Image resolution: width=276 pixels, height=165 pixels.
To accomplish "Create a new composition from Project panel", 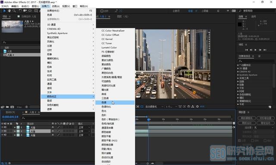I will click(x=12, y=107).
